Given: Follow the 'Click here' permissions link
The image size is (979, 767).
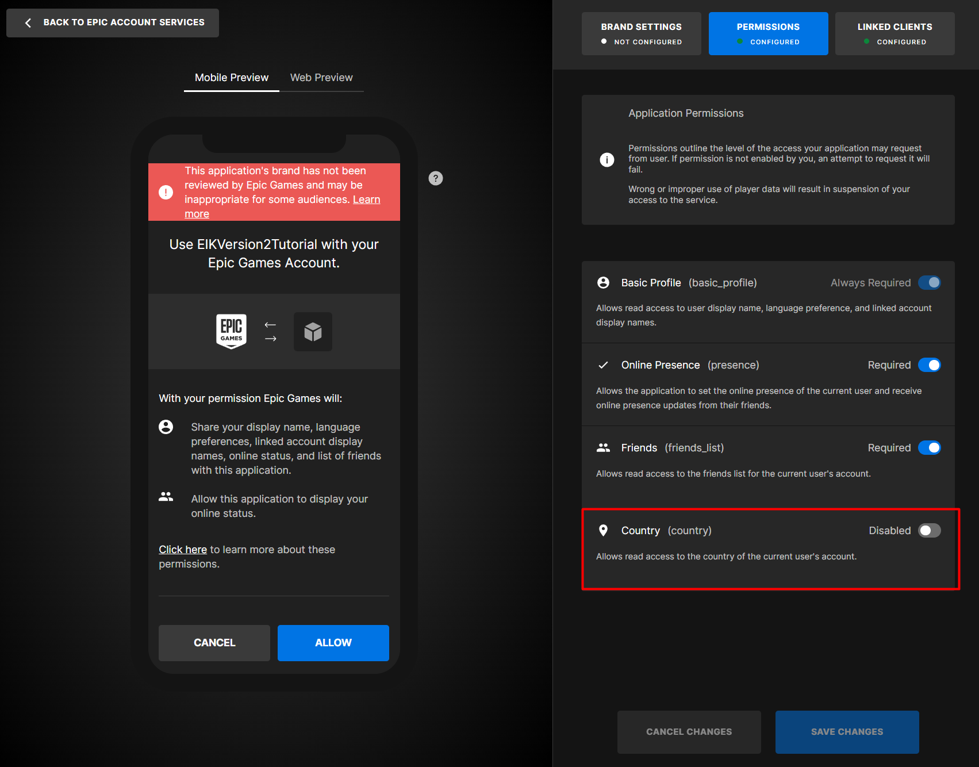Looking at the screenshot, I should tap(183, 550).
